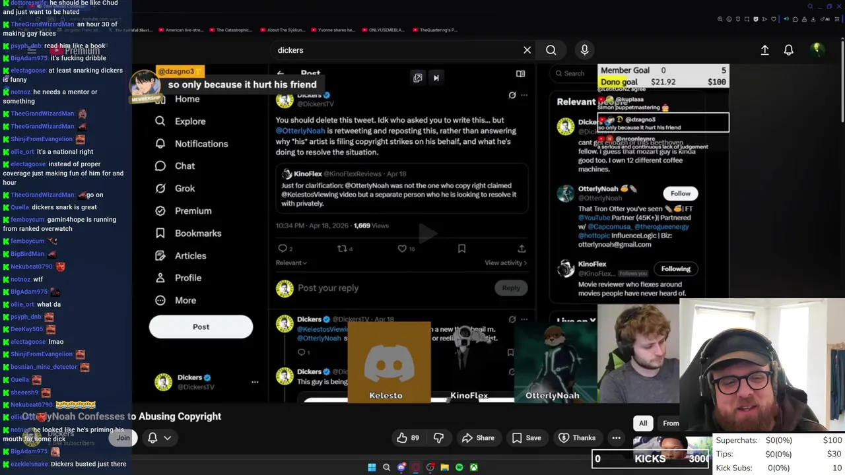
Task: Start voice search with the microphone
Action: (x=584, y=50)
